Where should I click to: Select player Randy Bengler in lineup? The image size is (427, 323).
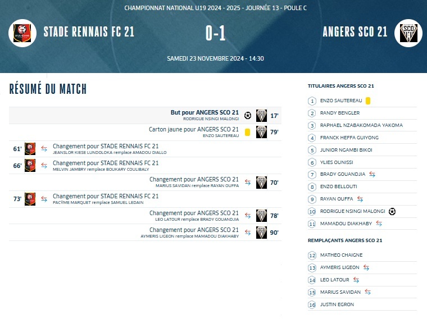click(340, 113)
